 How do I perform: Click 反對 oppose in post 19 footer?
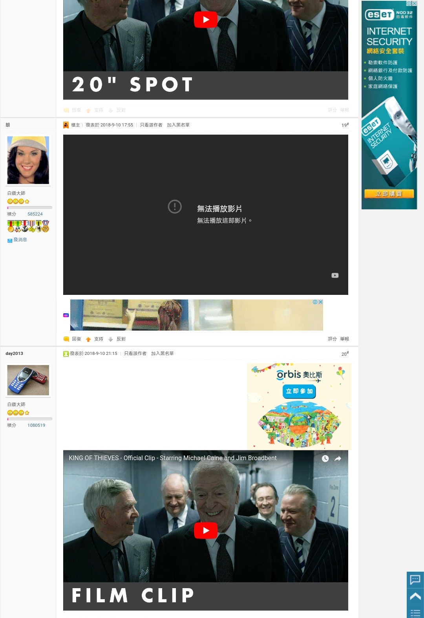coord(121,339)
